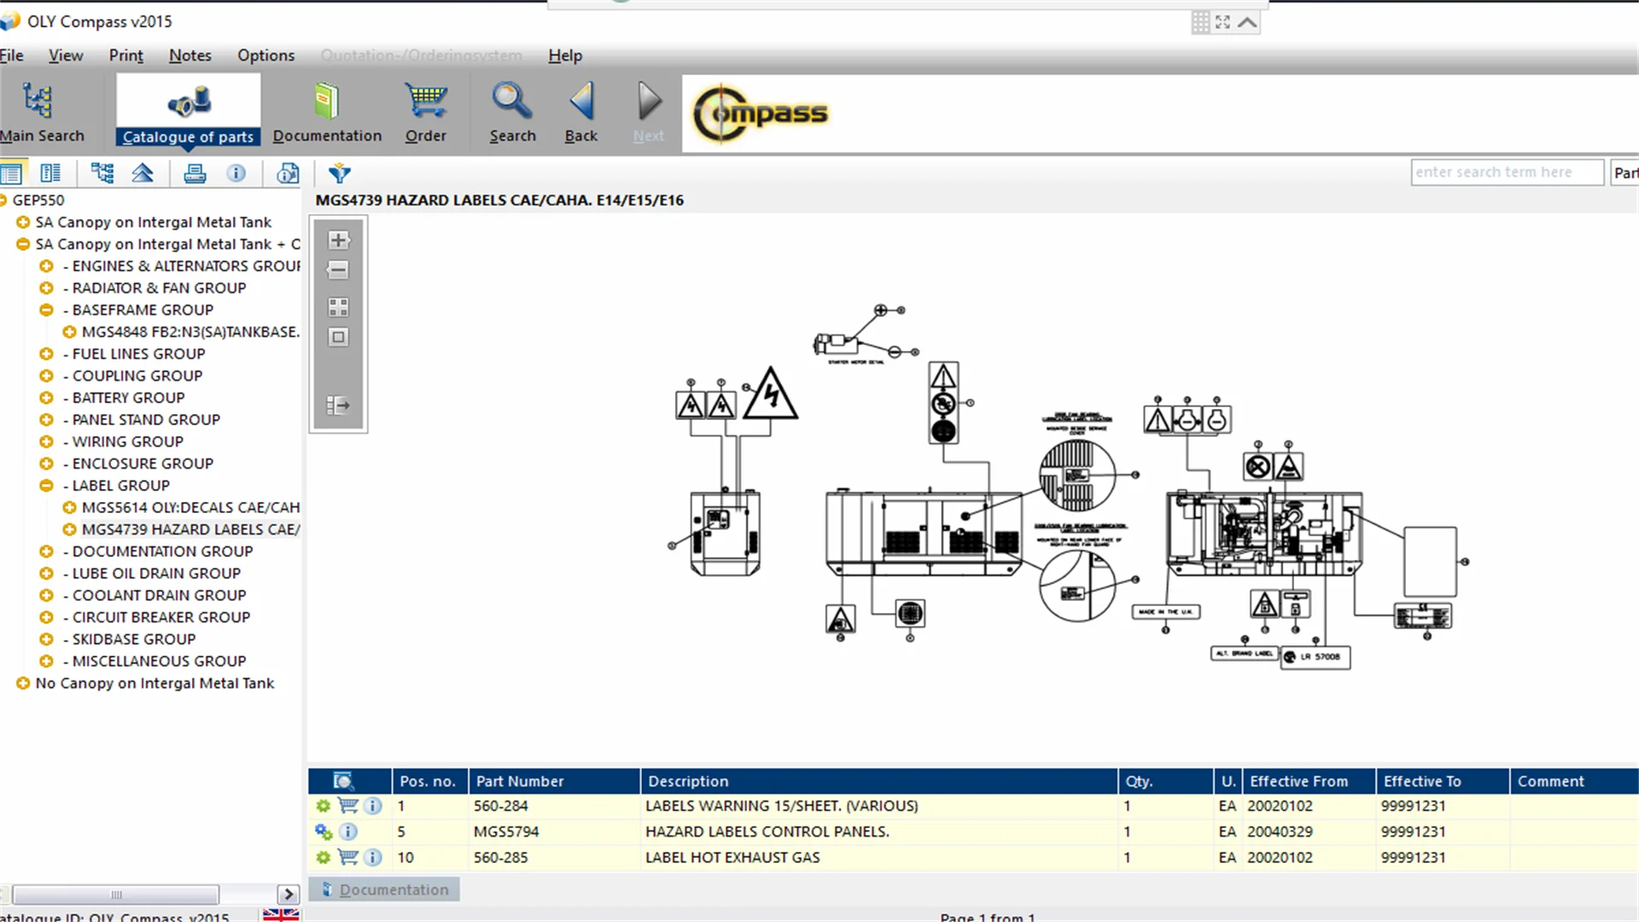Click the filter funnel icon
This screenshot has height=922, width=1639.
click(340, 173)
